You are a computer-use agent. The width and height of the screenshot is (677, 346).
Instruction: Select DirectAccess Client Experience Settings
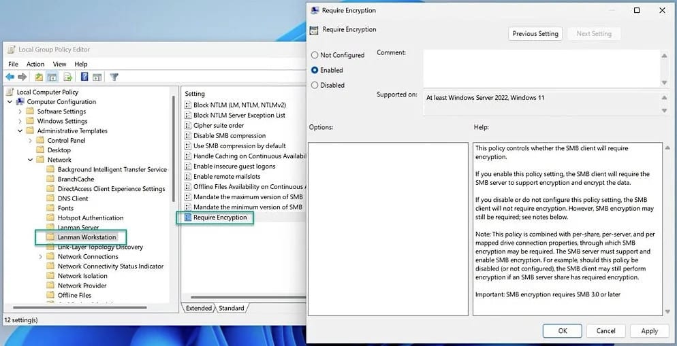tap(112, 189)
